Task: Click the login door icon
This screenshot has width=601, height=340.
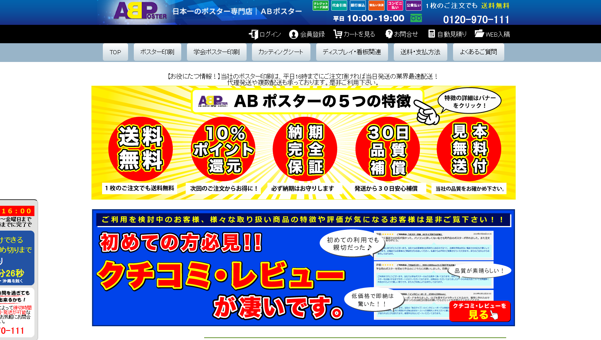Action: pyautogui.click(x=253, y=34)
